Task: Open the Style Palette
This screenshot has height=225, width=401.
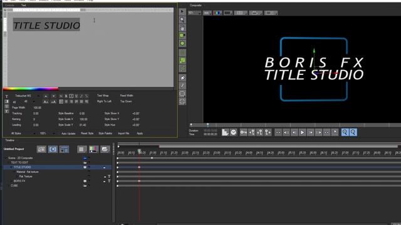Action: tap(105, 133)
